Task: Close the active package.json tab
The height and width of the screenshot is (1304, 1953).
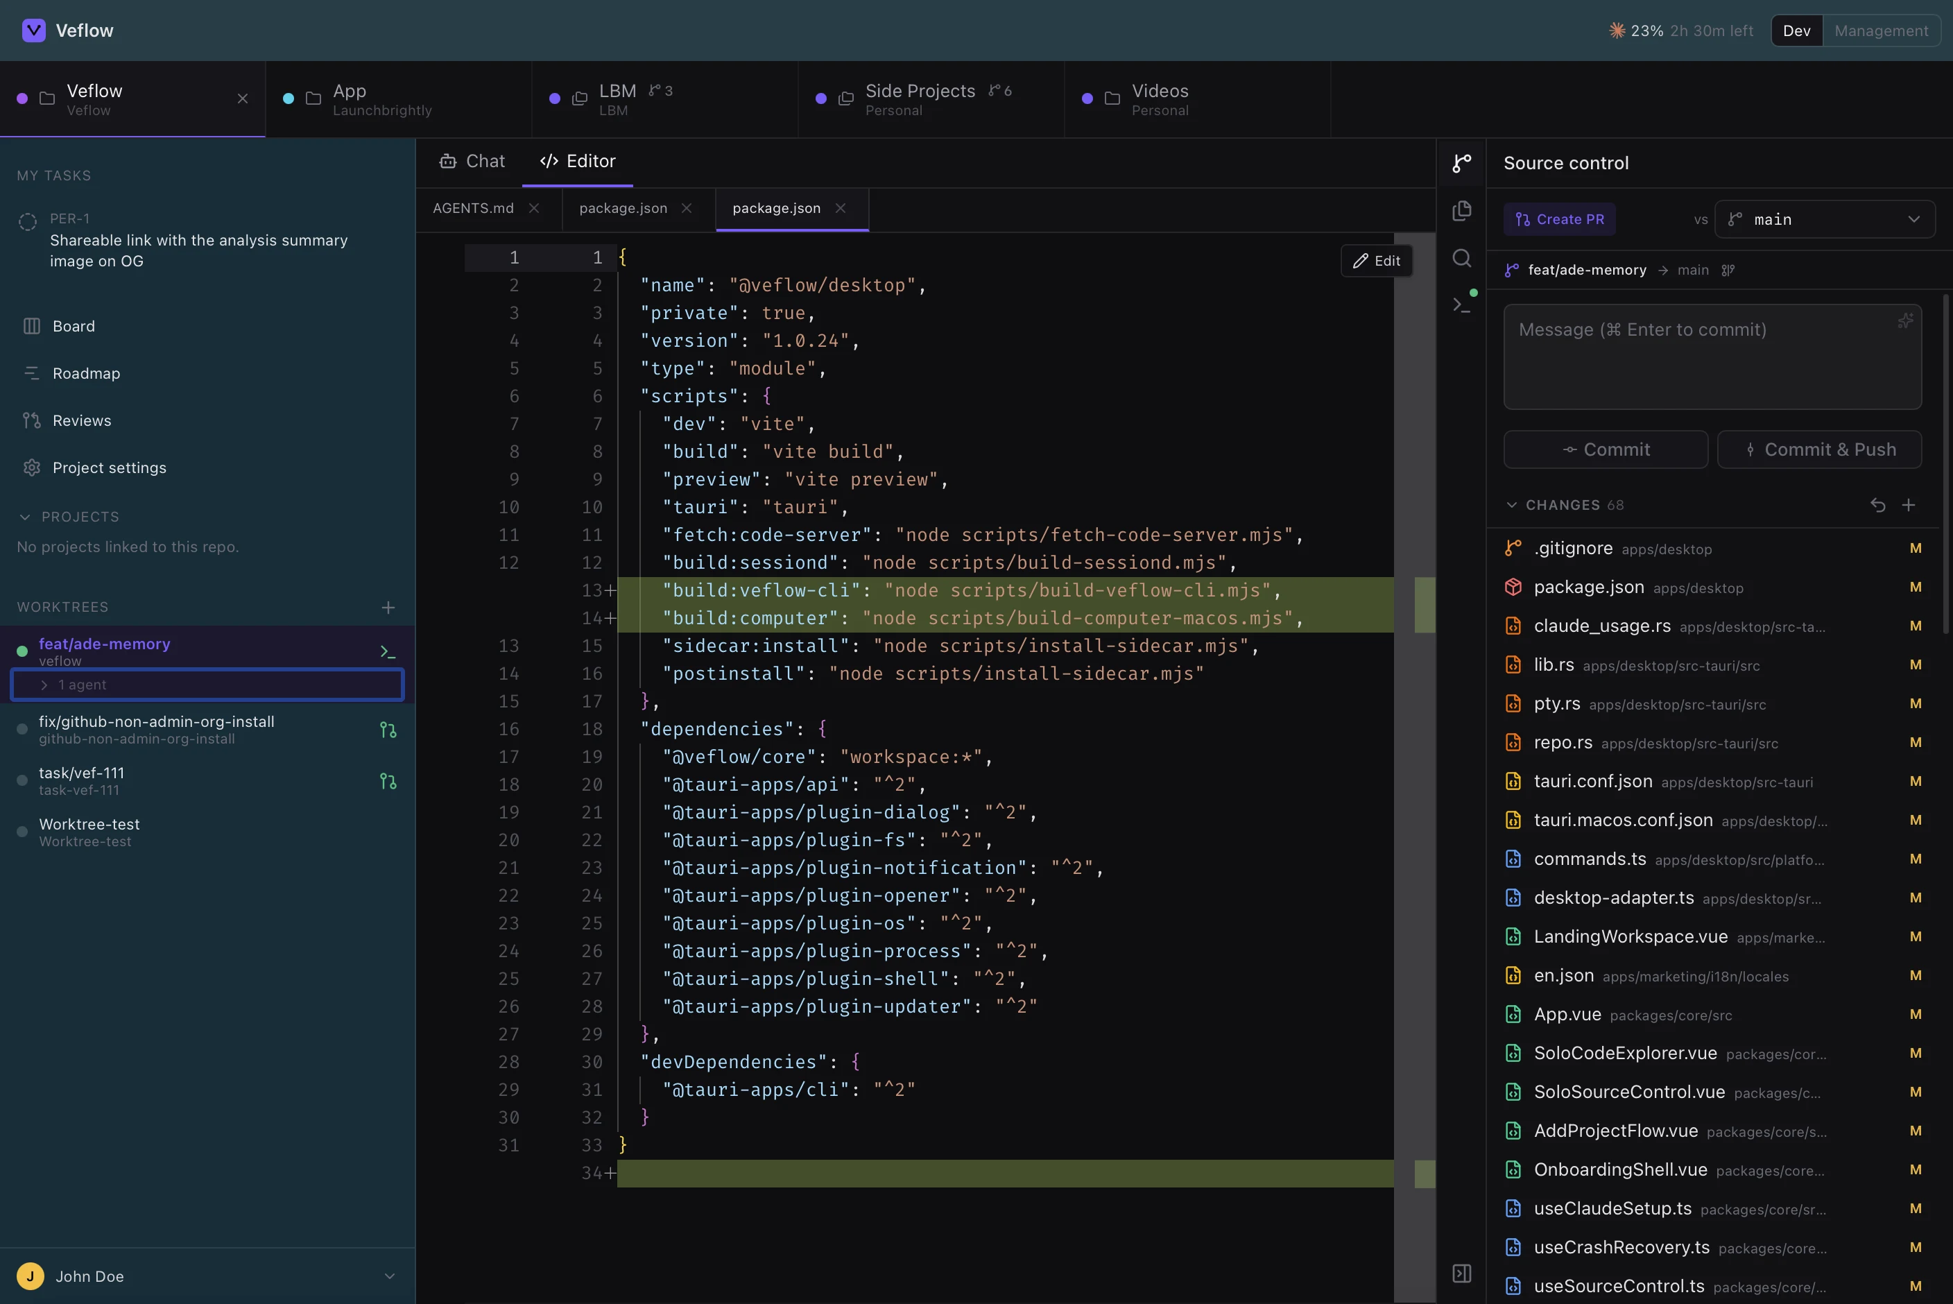Action: tap(840, 208)
